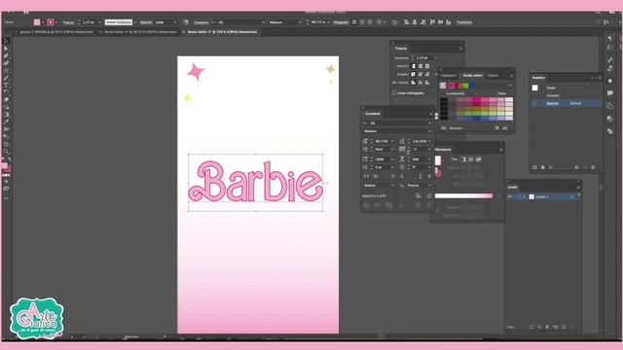This screenshot has height=350, width=623.
Task: Click the Recolor Artwork icon
Action: point(186,22)
